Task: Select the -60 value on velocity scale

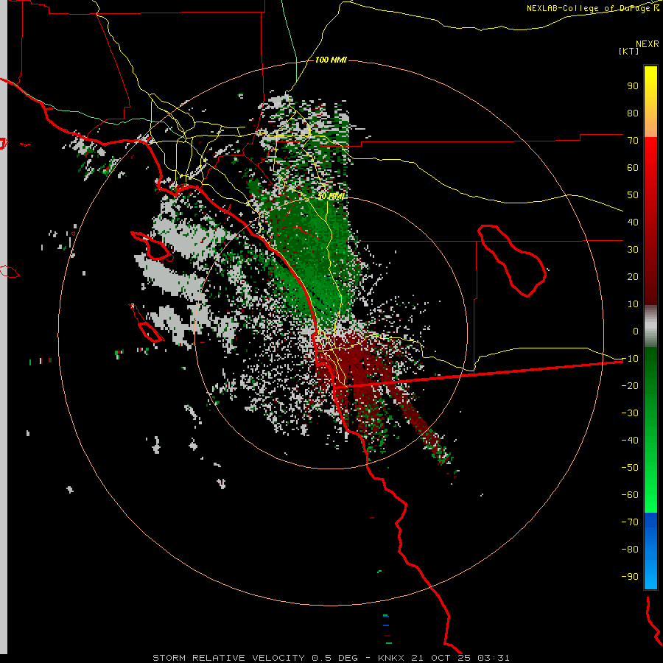Action: pos(630,495)
